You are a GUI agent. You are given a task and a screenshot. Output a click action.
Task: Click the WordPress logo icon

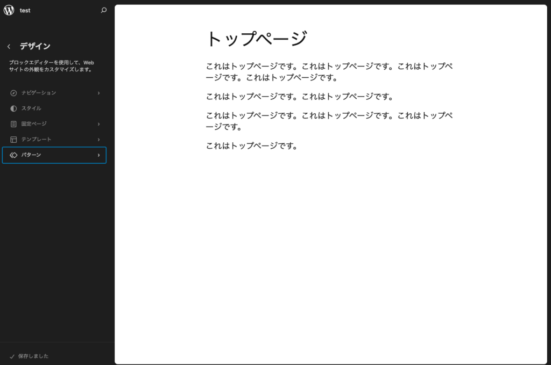[9, 10]
